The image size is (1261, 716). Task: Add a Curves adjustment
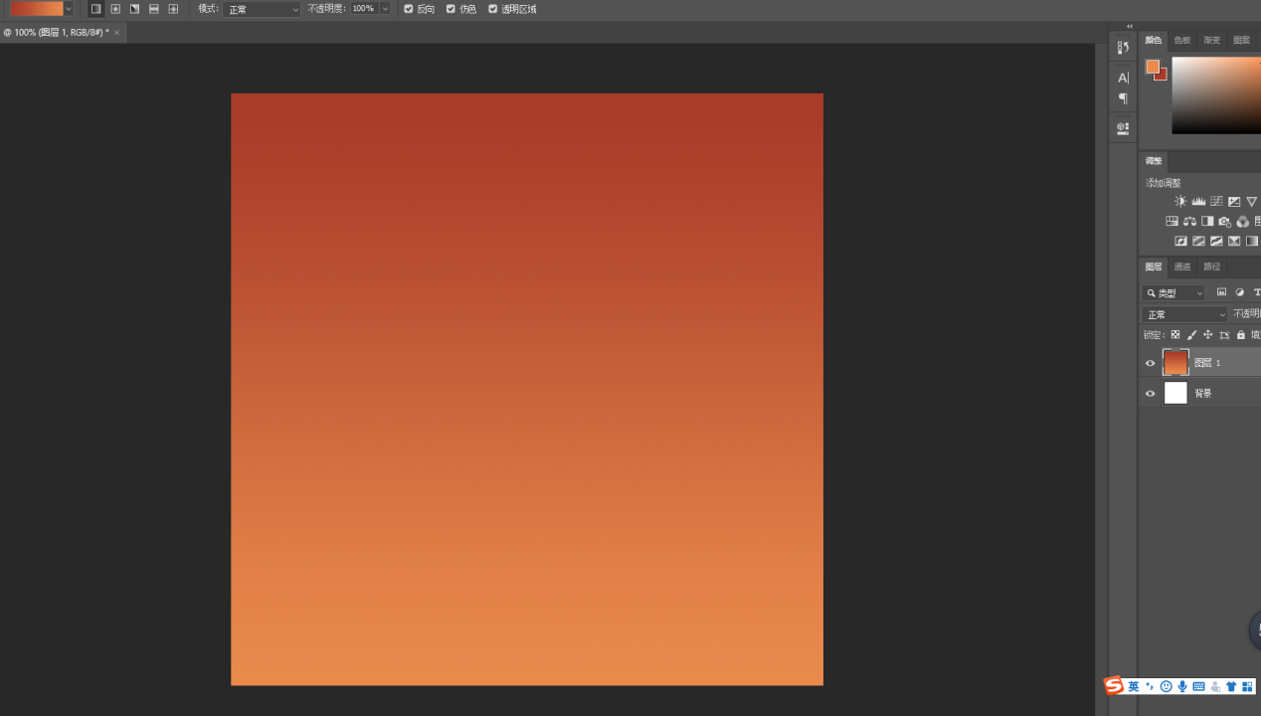coord(1216,201)
